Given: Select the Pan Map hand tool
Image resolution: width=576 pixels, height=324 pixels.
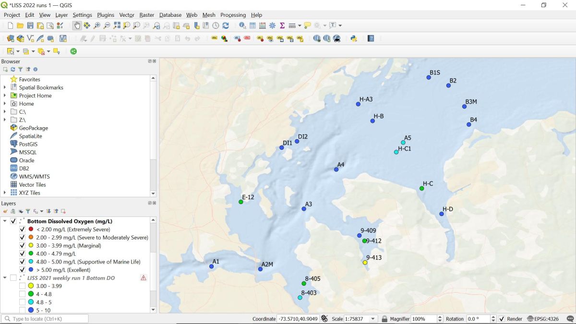Looking at the screenshot, I should click(x=77, y=25).
